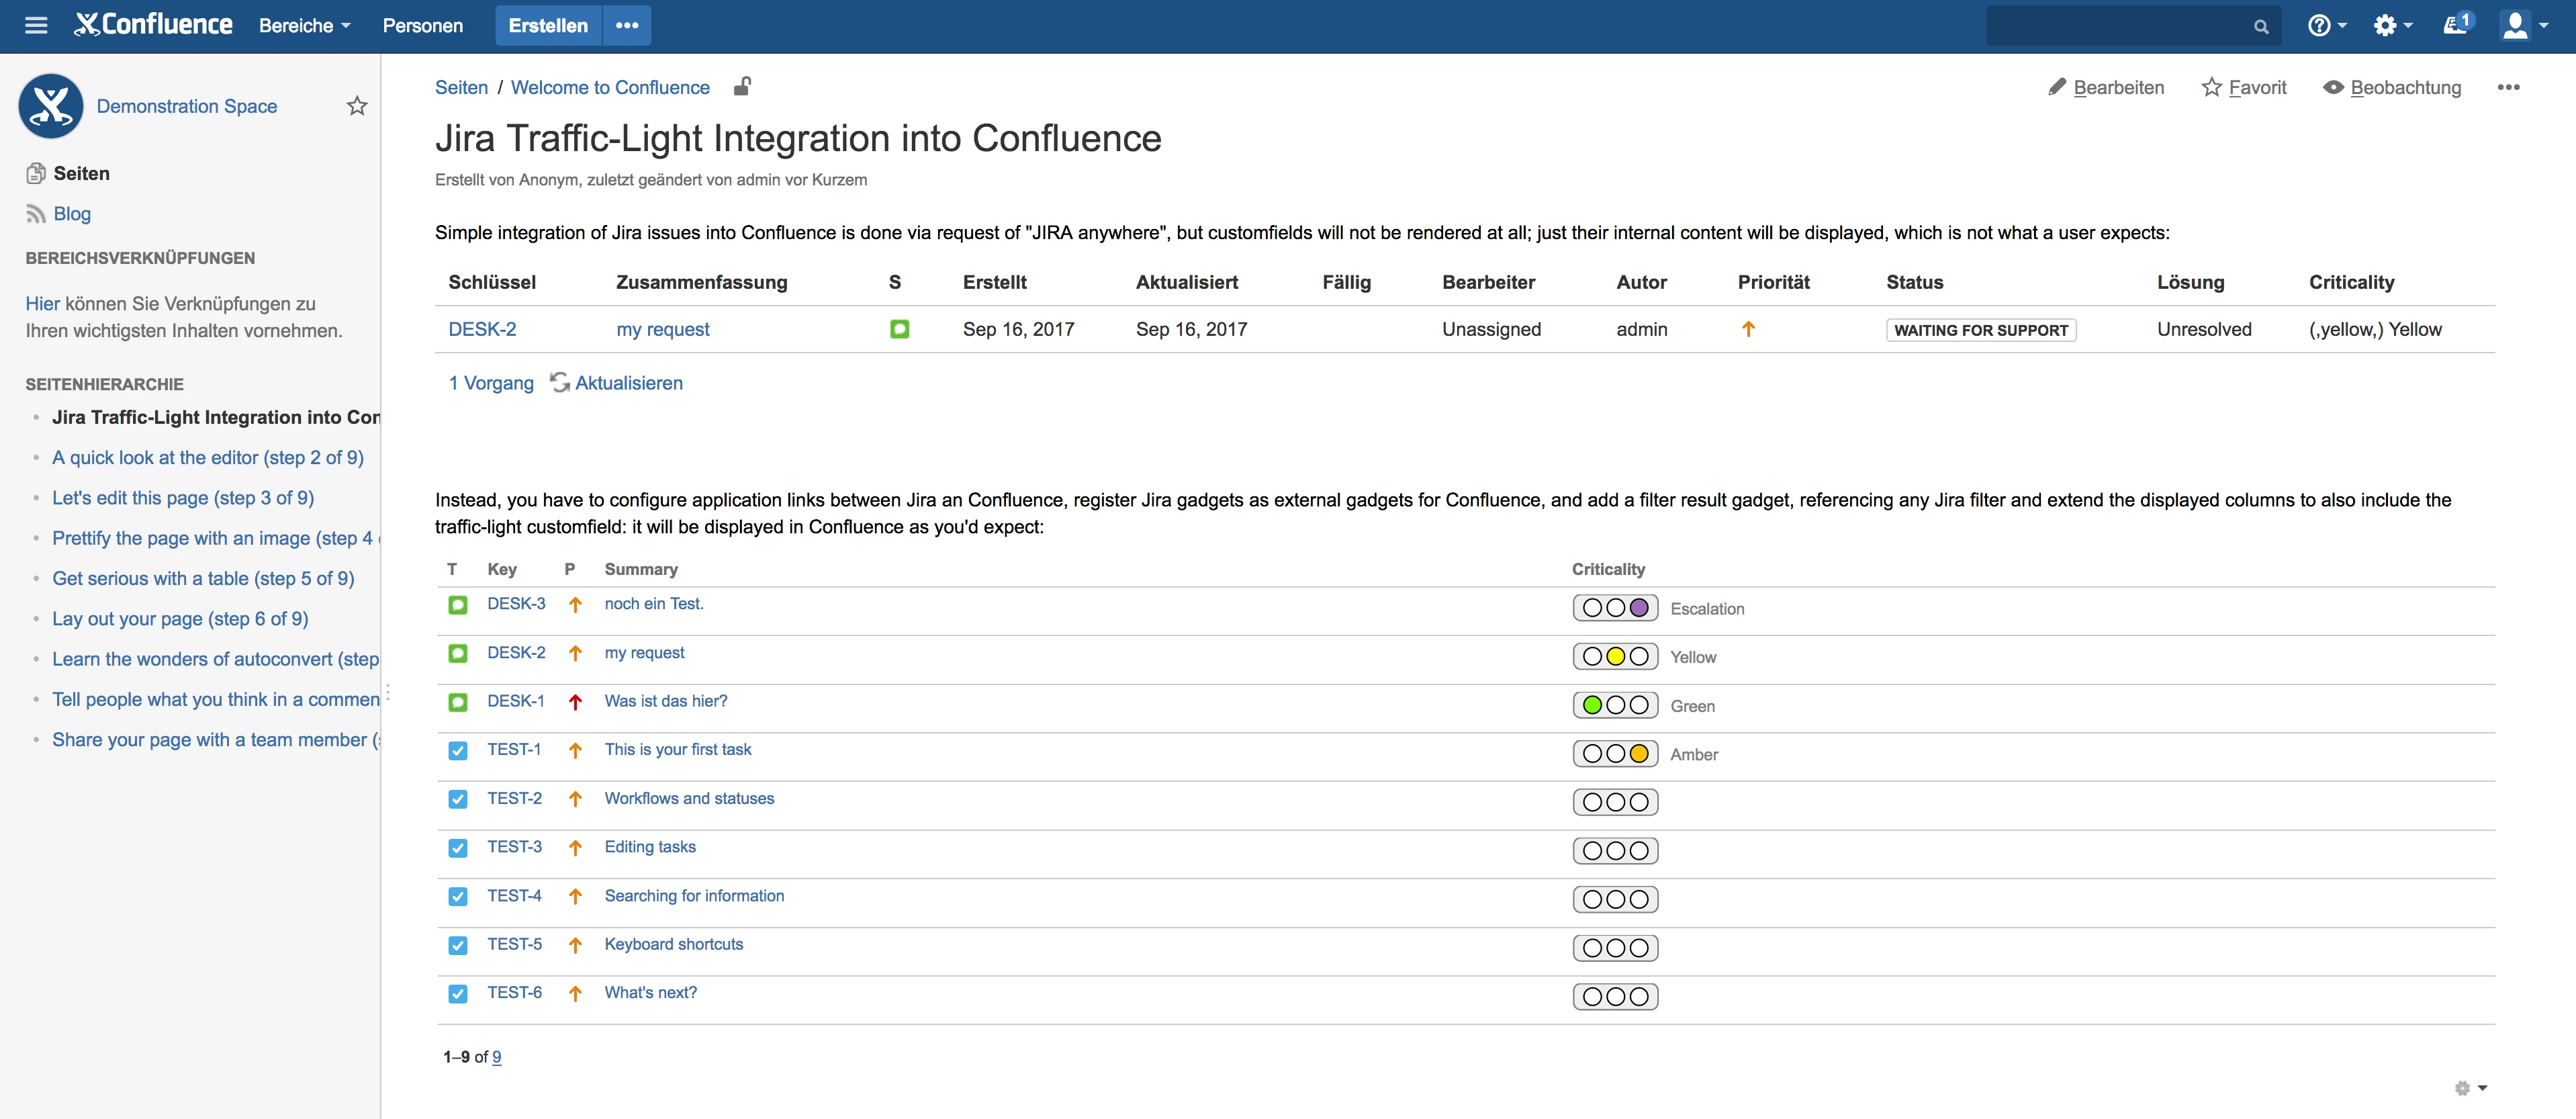Check the TEST-1 task checkbox
This screenshot has height=1119, width=2576.
458,750
